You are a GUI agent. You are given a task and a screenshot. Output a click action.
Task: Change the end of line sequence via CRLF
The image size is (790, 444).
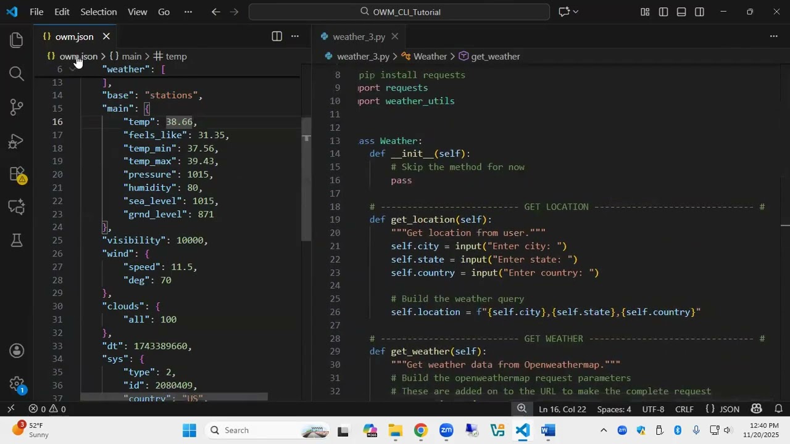tap(684, 409)
